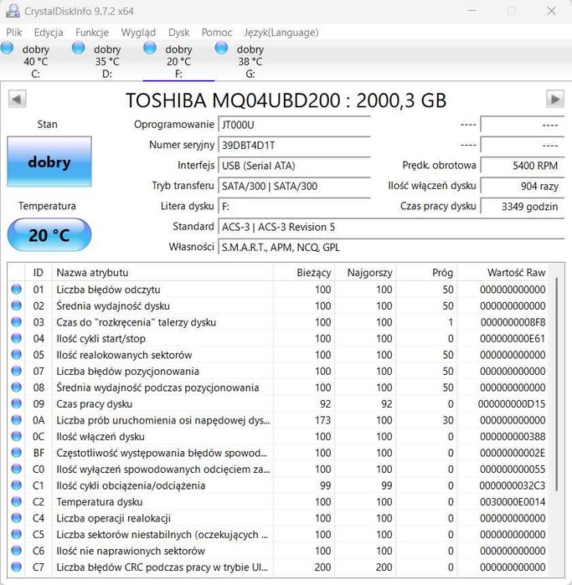The image size is (572, 585).
Task: Click the status dot for attribute C6
Action: 17,551
